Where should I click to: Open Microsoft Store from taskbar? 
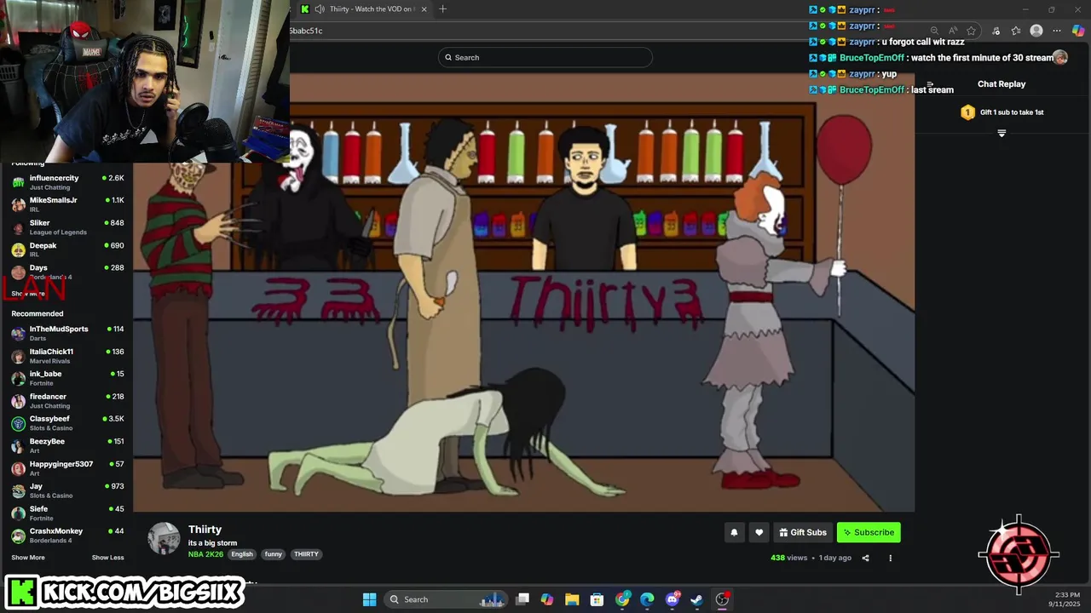(597, 599)
